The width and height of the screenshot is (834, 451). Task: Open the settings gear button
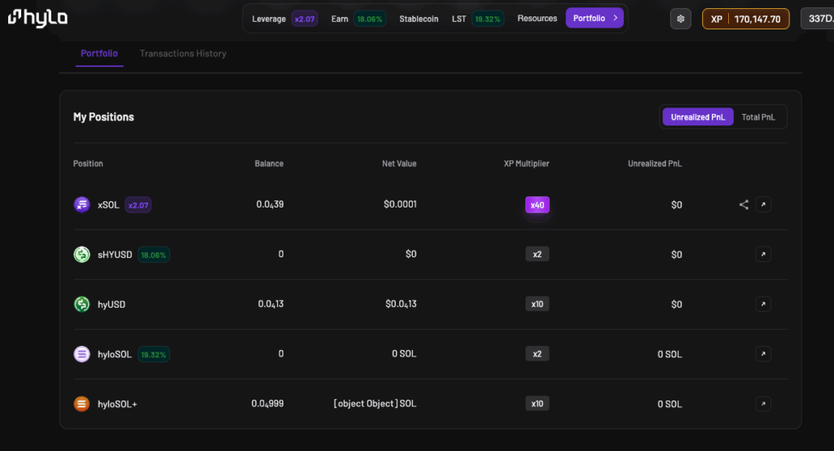click(x=680, y=19)
